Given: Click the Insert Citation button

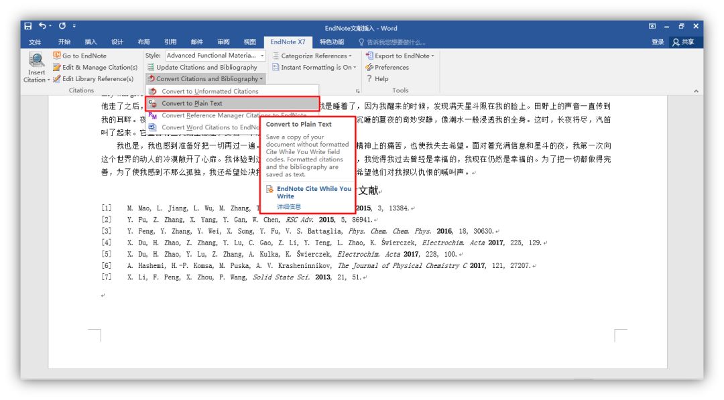Looking at the screenshot, I should 36,67.
